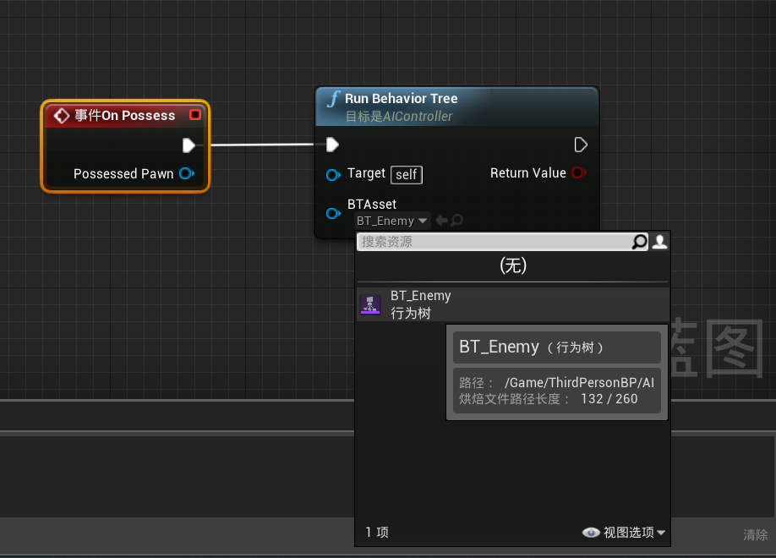776x558 pixels.
Task: Click the self value box on Target pin
Action: pos(406,174)
